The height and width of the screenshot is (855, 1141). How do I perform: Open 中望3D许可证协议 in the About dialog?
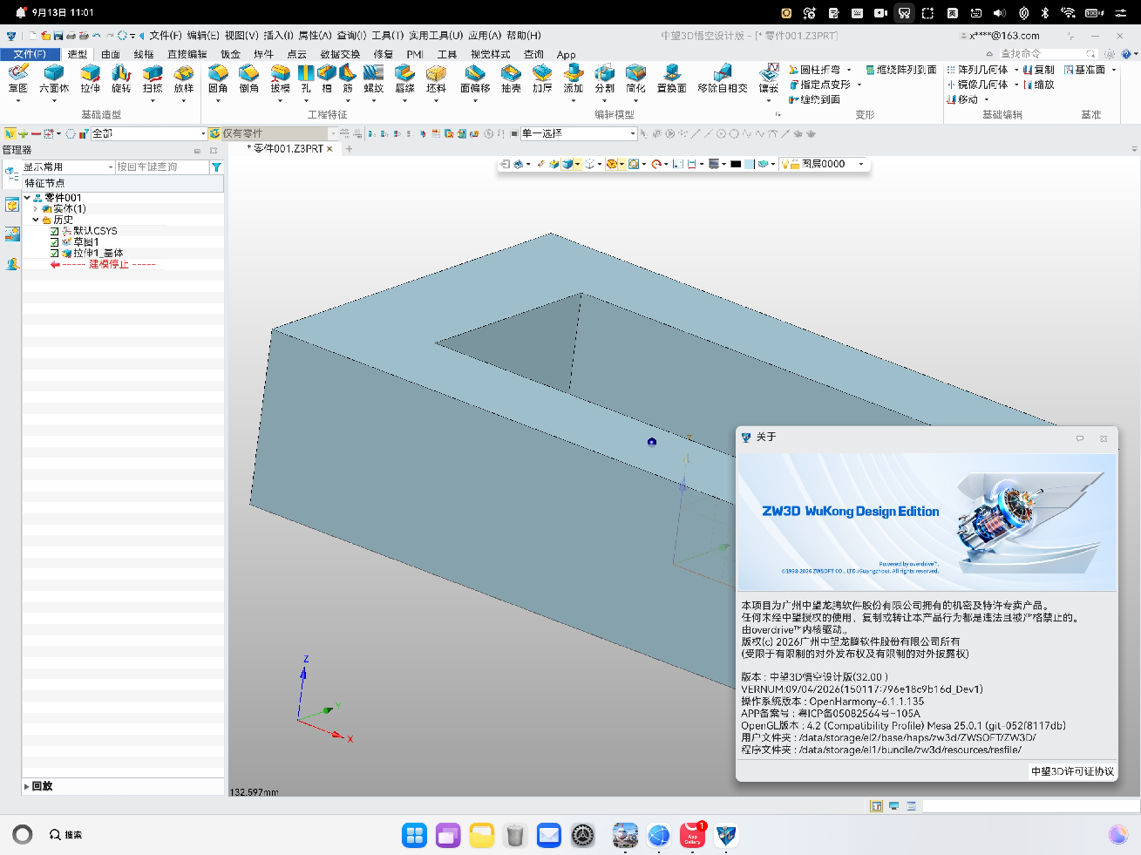1072,771
